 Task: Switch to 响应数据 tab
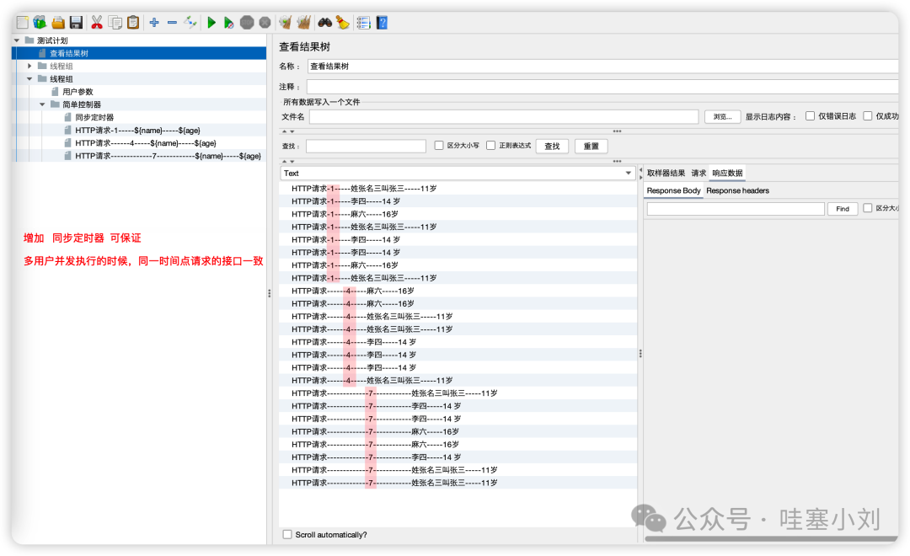(727, 173)
